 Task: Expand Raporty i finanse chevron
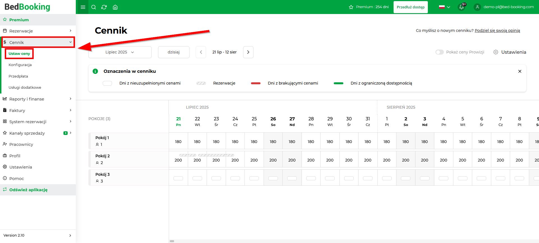(x=70, y=99)
